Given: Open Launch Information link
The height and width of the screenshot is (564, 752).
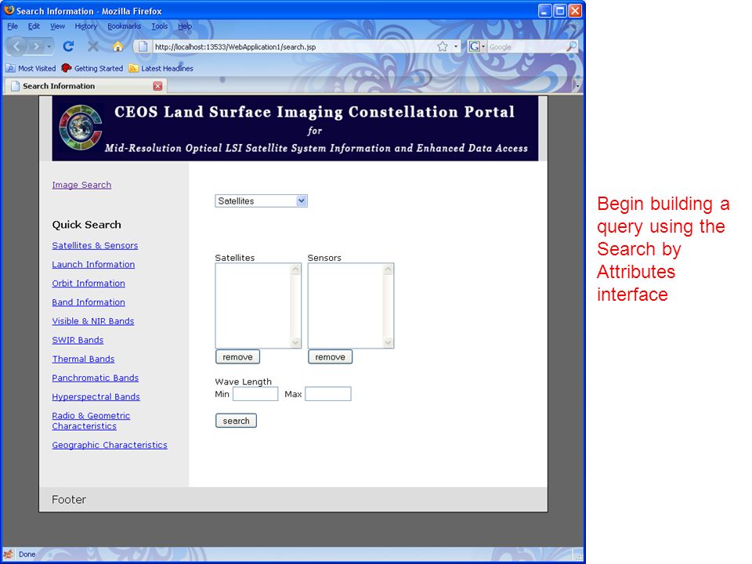Looking at the screenshot, I should 93,264.
